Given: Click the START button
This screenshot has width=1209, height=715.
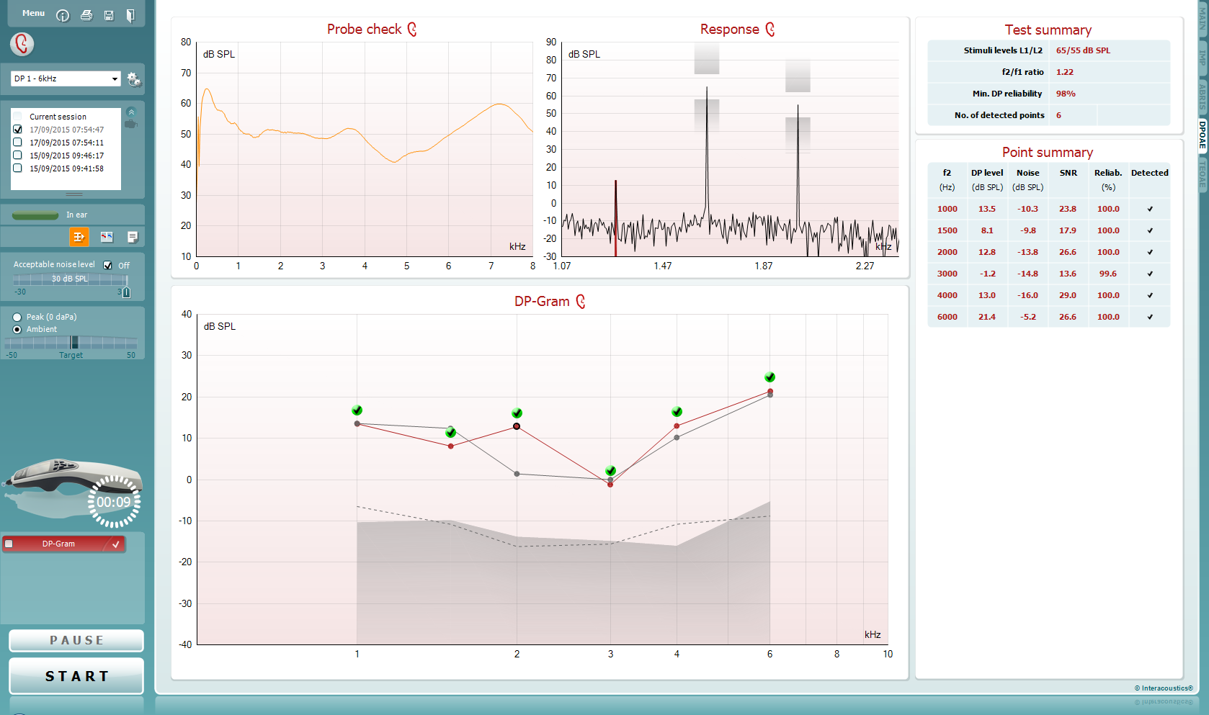Looking at the screenshot, I should coord(76,676).
